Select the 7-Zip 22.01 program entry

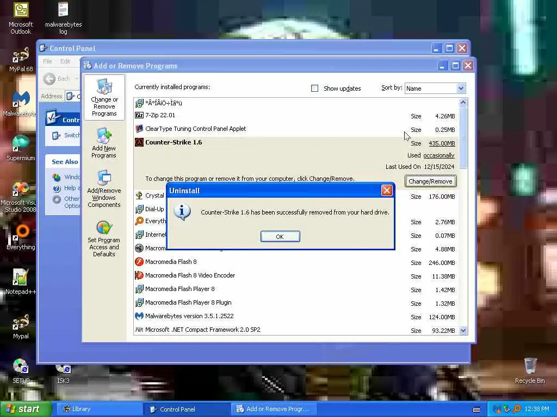(296, 115)
